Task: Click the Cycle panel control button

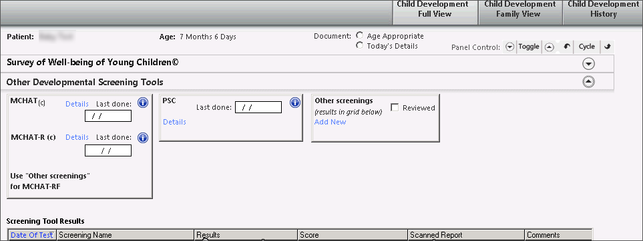Action: pos(586,47)
